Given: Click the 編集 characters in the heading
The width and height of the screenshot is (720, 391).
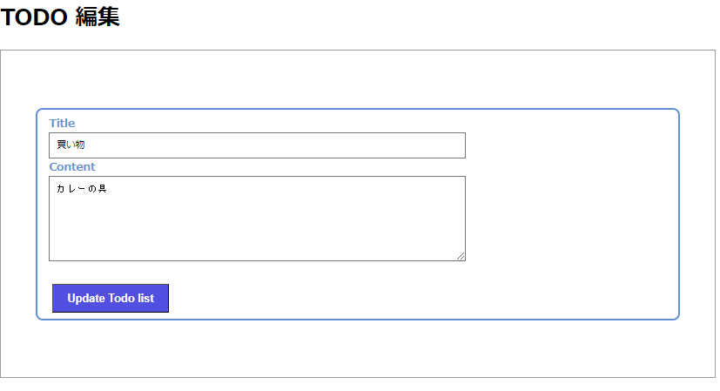Looking at the screenshot, I should (98, 17).
